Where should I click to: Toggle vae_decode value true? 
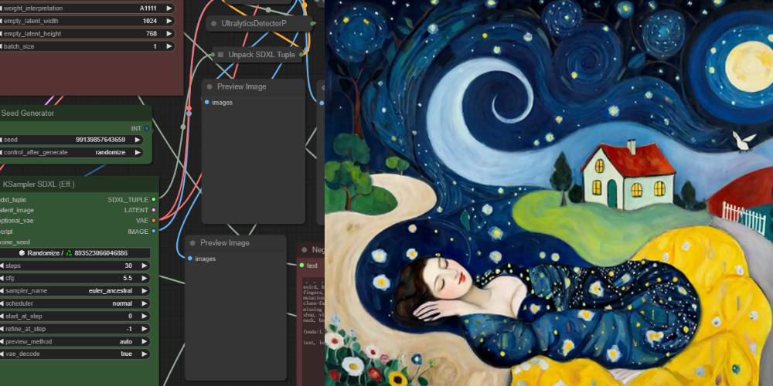point(74,354)
